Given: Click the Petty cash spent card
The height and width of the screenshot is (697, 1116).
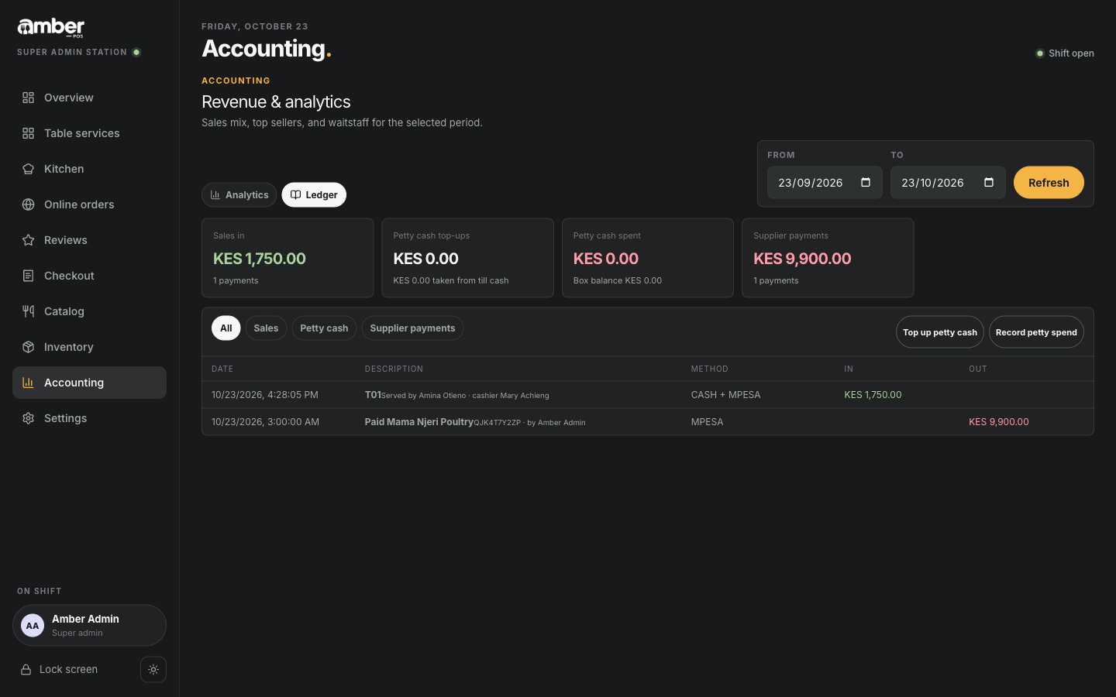Looking at the screenshot, I should [647, 258].
